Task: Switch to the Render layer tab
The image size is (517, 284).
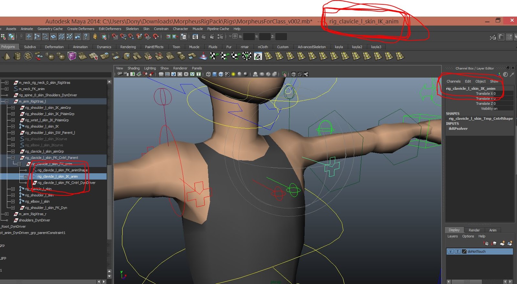Action: tap(474, 230)
